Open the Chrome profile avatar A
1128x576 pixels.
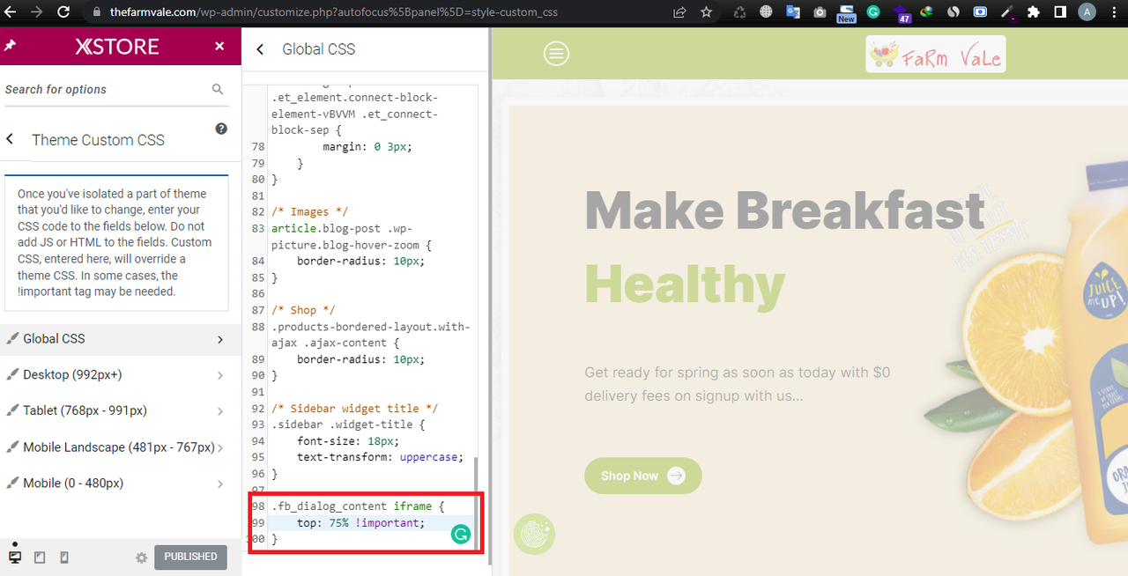coord(1087,12)
